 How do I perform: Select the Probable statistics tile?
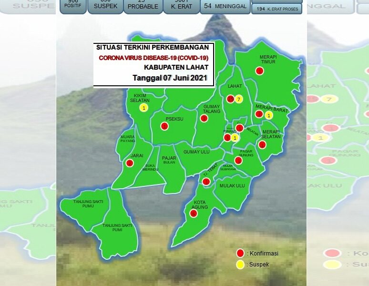point(142,6)
